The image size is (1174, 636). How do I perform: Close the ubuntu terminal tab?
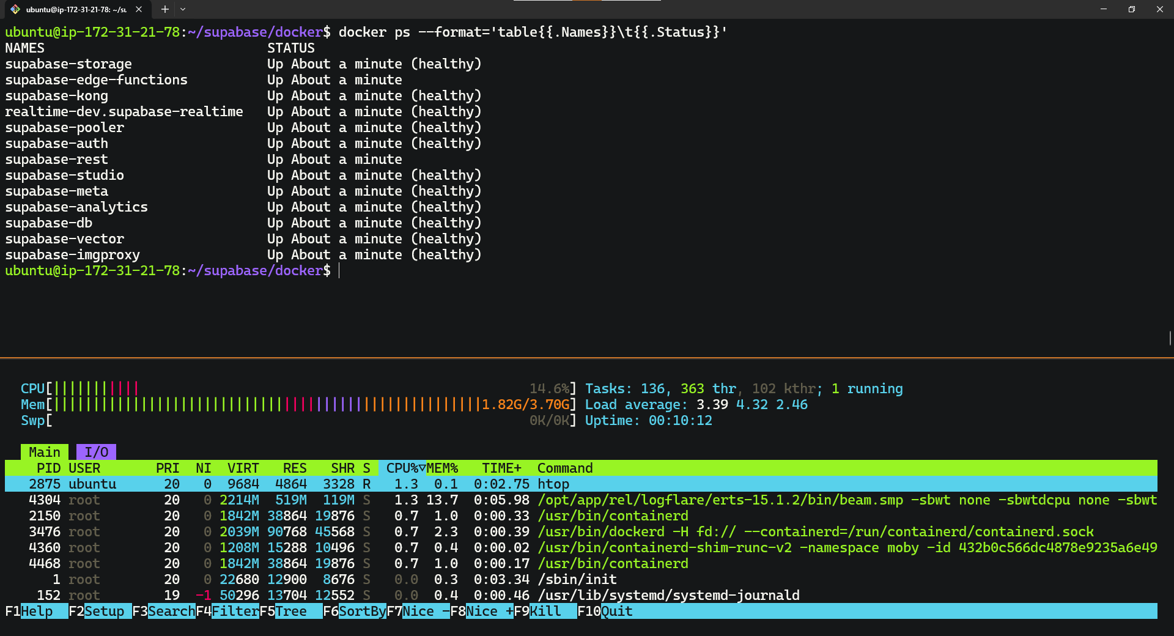point(139,9)
